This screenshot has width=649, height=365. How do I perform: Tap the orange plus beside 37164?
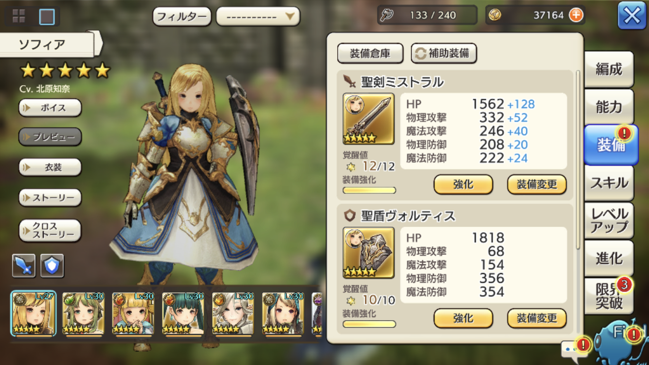tap(576, 15)
